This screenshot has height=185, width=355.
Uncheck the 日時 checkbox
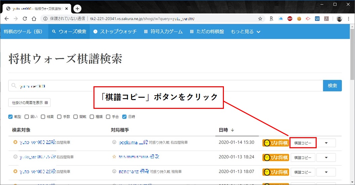pos(124,117)
